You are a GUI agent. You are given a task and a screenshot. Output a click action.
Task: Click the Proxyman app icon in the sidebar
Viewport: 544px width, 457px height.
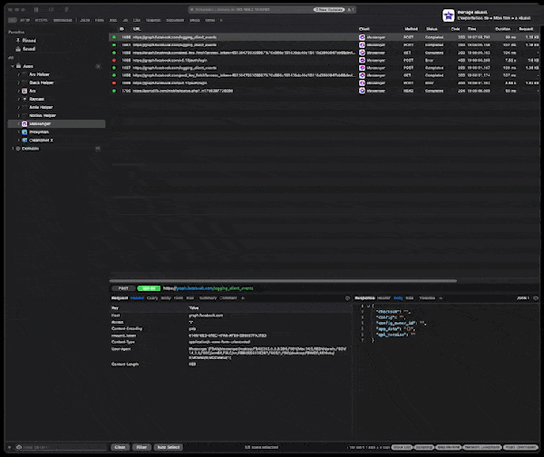coord(24,132)
